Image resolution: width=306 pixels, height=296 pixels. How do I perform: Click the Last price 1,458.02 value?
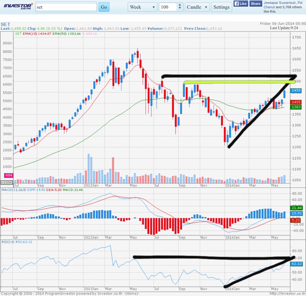click(x=19, y=29)
